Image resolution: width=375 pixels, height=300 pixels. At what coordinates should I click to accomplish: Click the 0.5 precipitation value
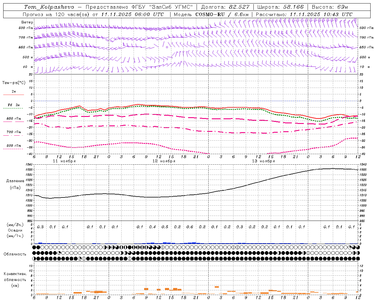click(165, 227)
